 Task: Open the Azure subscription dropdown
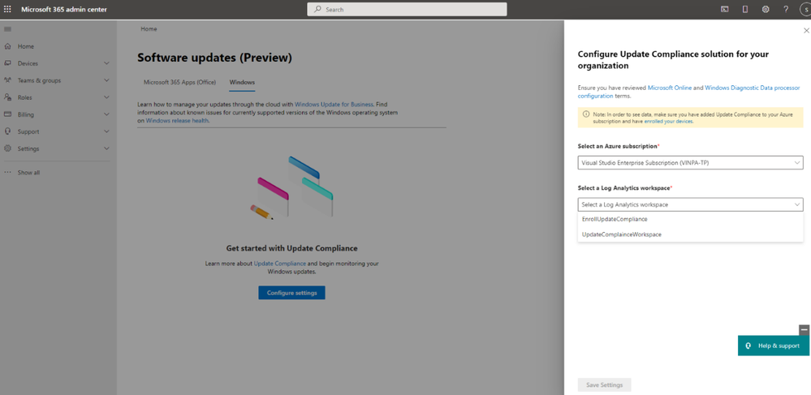(690, 162)
